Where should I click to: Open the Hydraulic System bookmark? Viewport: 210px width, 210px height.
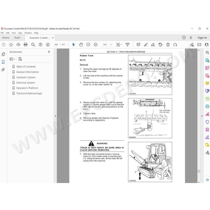[x=26, y=77]
